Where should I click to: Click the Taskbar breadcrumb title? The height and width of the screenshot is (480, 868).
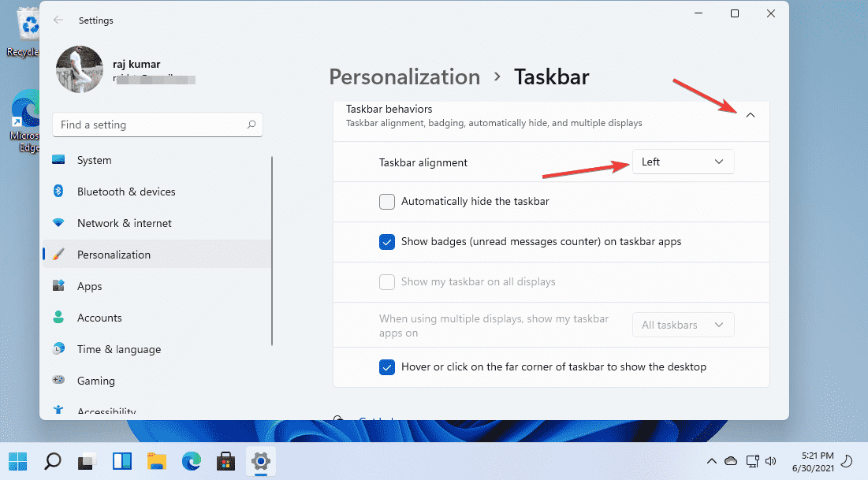(551, 77)
